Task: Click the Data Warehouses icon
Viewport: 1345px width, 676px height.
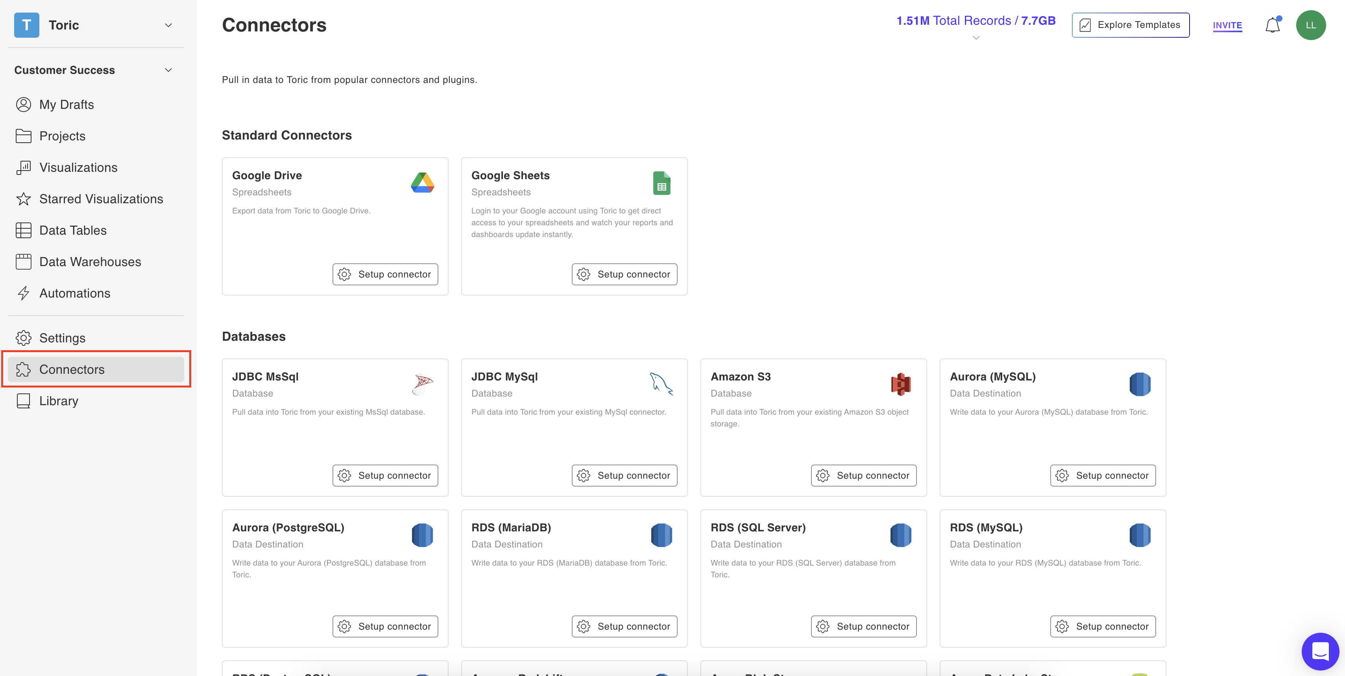Action: [x=24, y=261]
